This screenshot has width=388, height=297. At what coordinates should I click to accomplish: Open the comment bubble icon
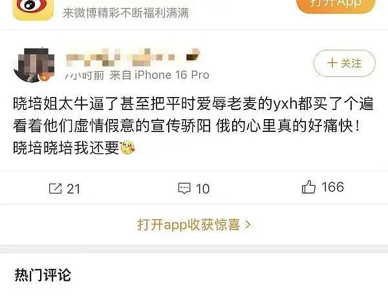pos(184,188)
